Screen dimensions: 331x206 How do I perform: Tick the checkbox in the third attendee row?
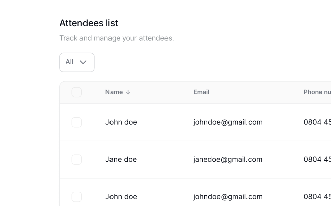(77, 197)
